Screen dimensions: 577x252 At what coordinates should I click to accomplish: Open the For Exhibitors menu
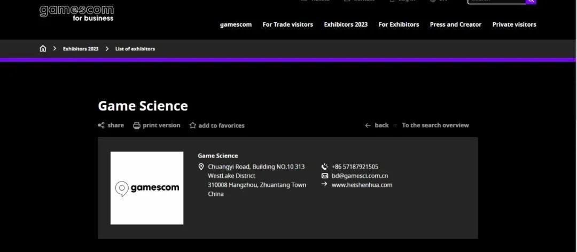(x=399, y=25)
